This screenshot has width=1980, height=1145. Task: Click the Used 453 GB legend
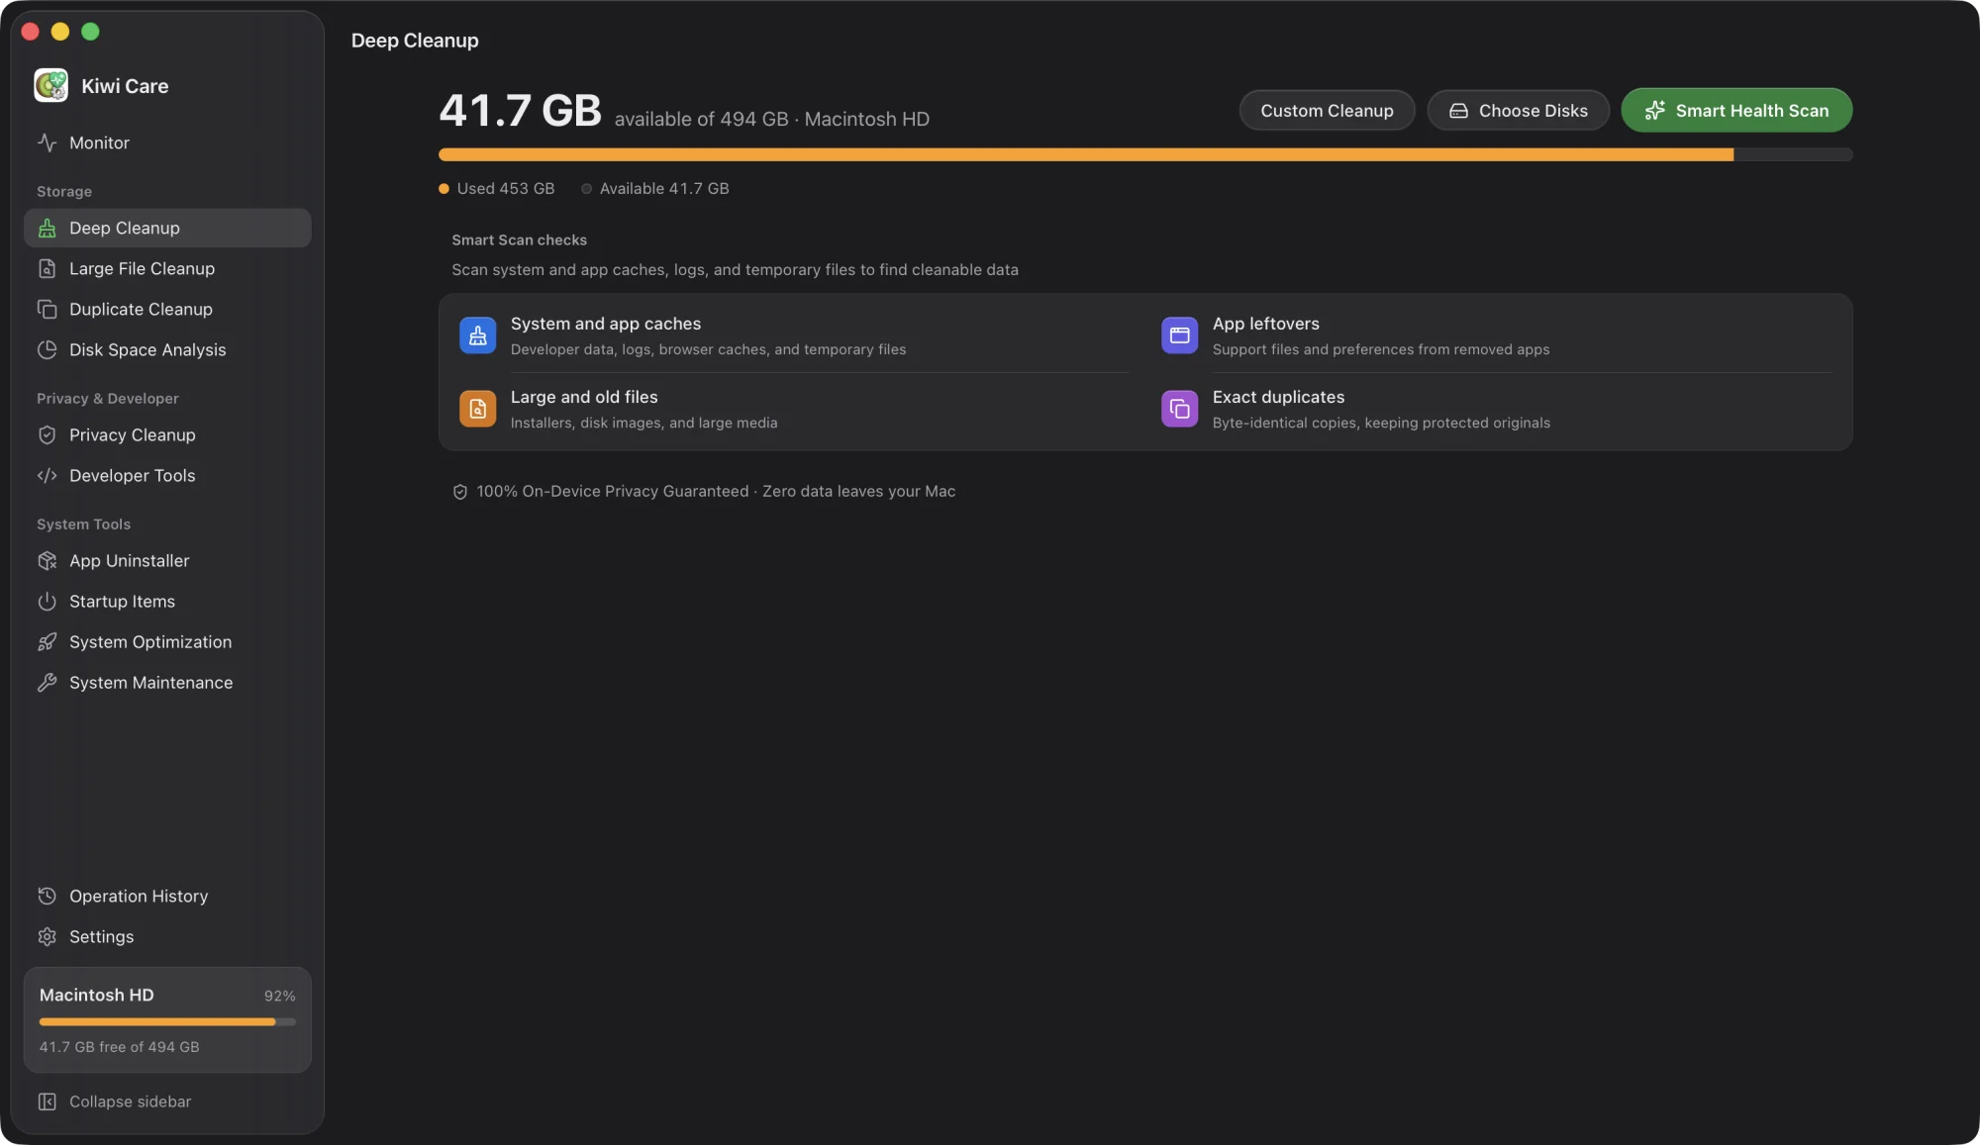click(497, 188)
